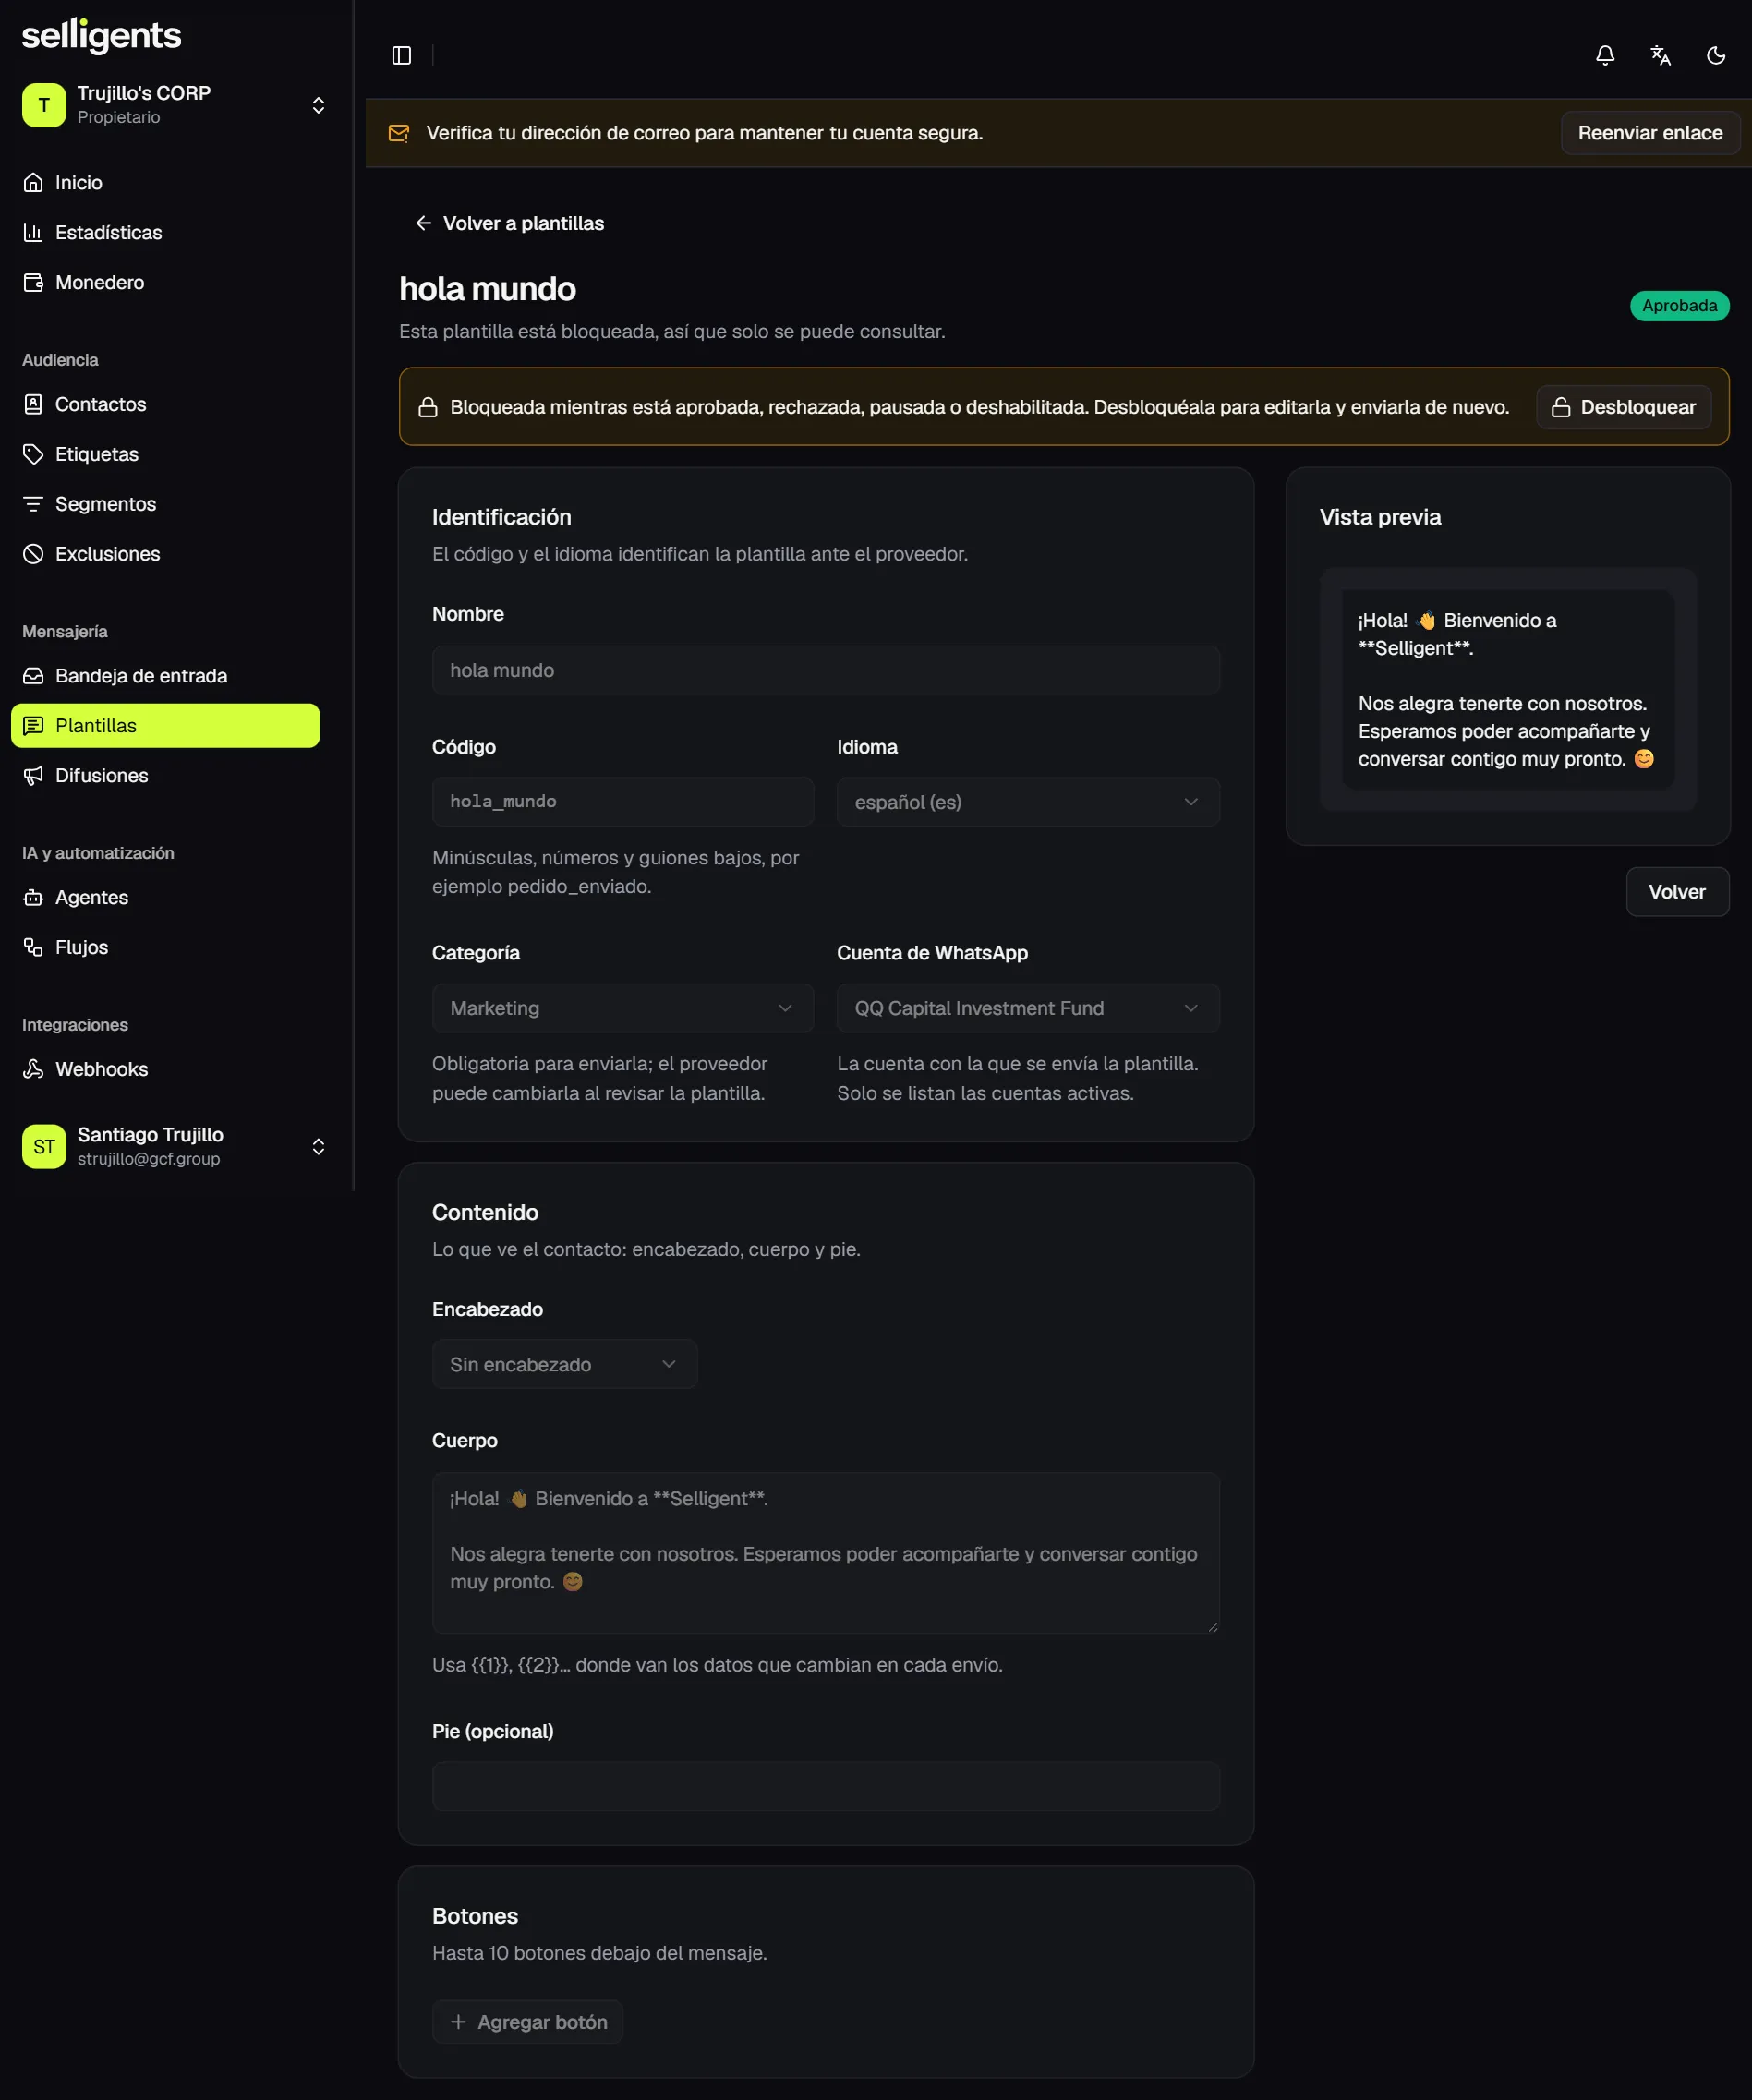Screen dimensions: 1752x2100
Task: Click the Agregar botón button
Action: [x=527, y=2022]
